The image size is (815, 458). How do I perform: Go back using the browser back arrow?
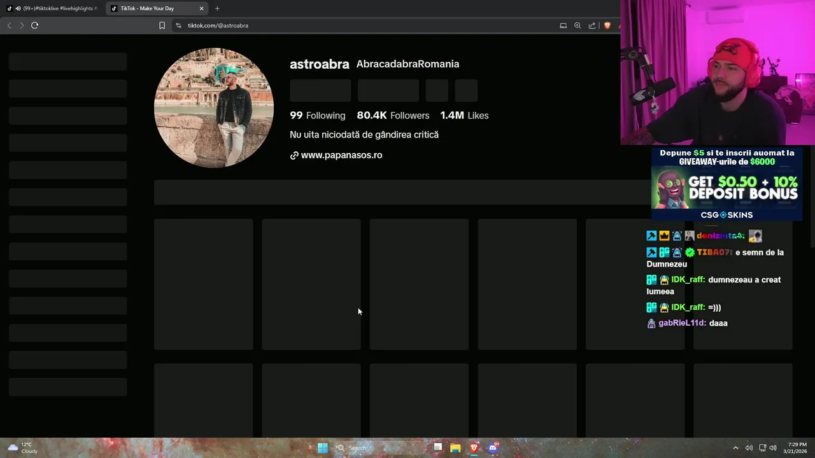pos(9,25)
